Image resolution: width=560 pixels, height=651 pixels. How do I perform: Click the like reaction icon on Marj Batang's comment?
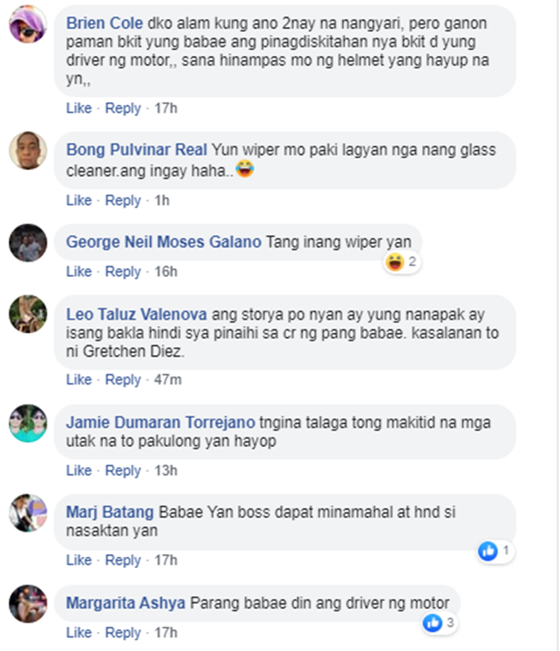coord(488,551)
